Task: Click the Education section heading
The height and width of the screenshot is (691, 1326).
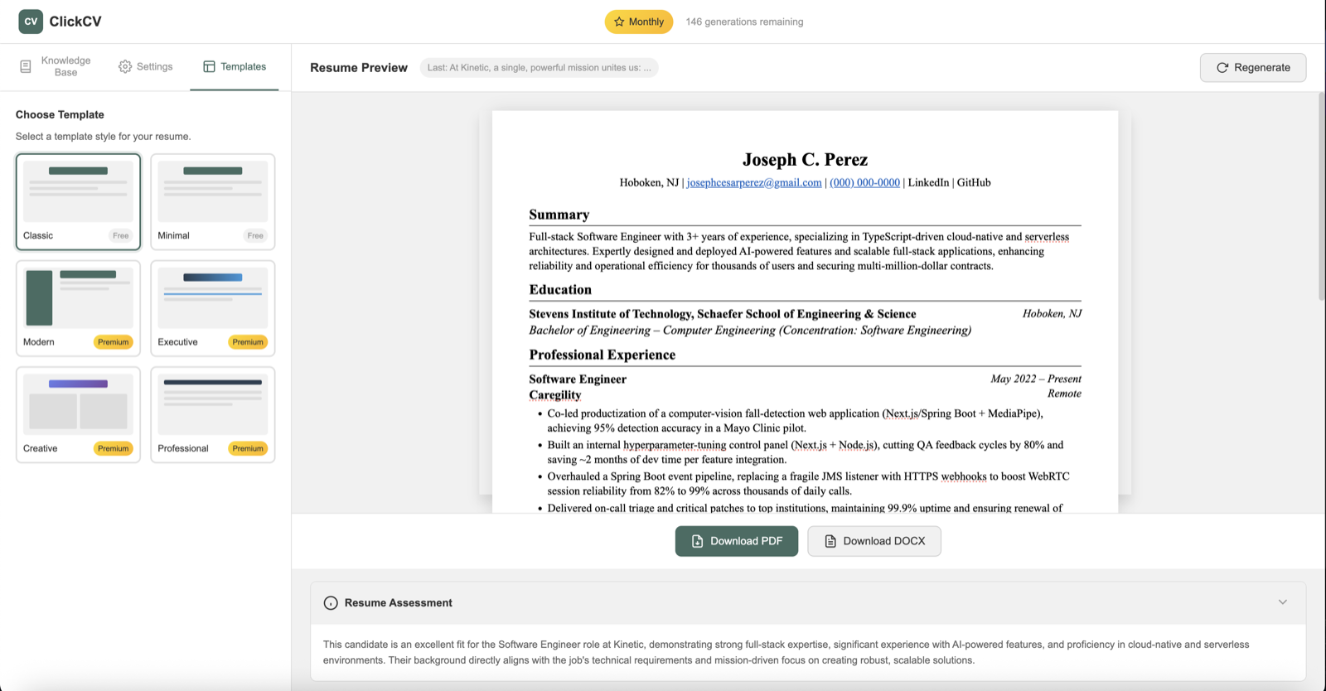Action: [560, 289]
